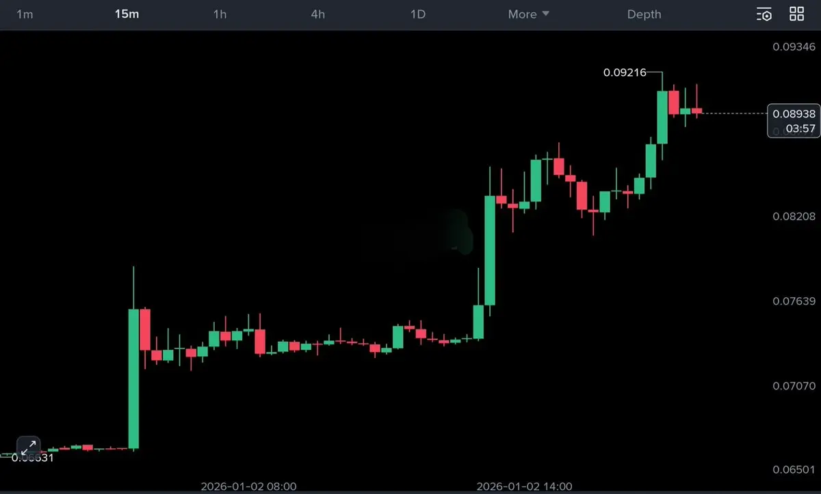This screenshot has height=494, width=821.
Task: Click the candle countdown timer 03:57
Action: tap(800, 128)
